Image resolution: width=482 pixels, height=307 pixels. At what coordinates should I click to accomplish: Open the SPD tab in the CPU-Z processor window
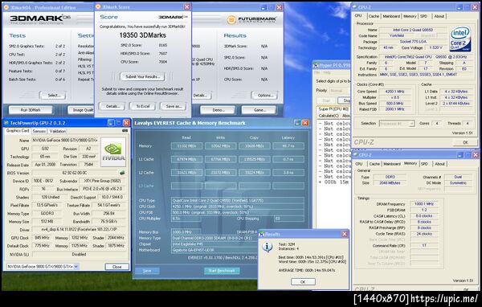423,16
